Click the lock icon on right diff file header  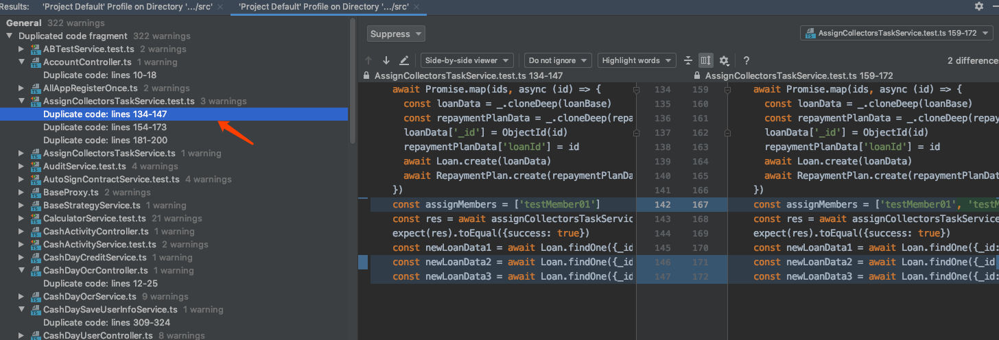click(x=698, y=76)
